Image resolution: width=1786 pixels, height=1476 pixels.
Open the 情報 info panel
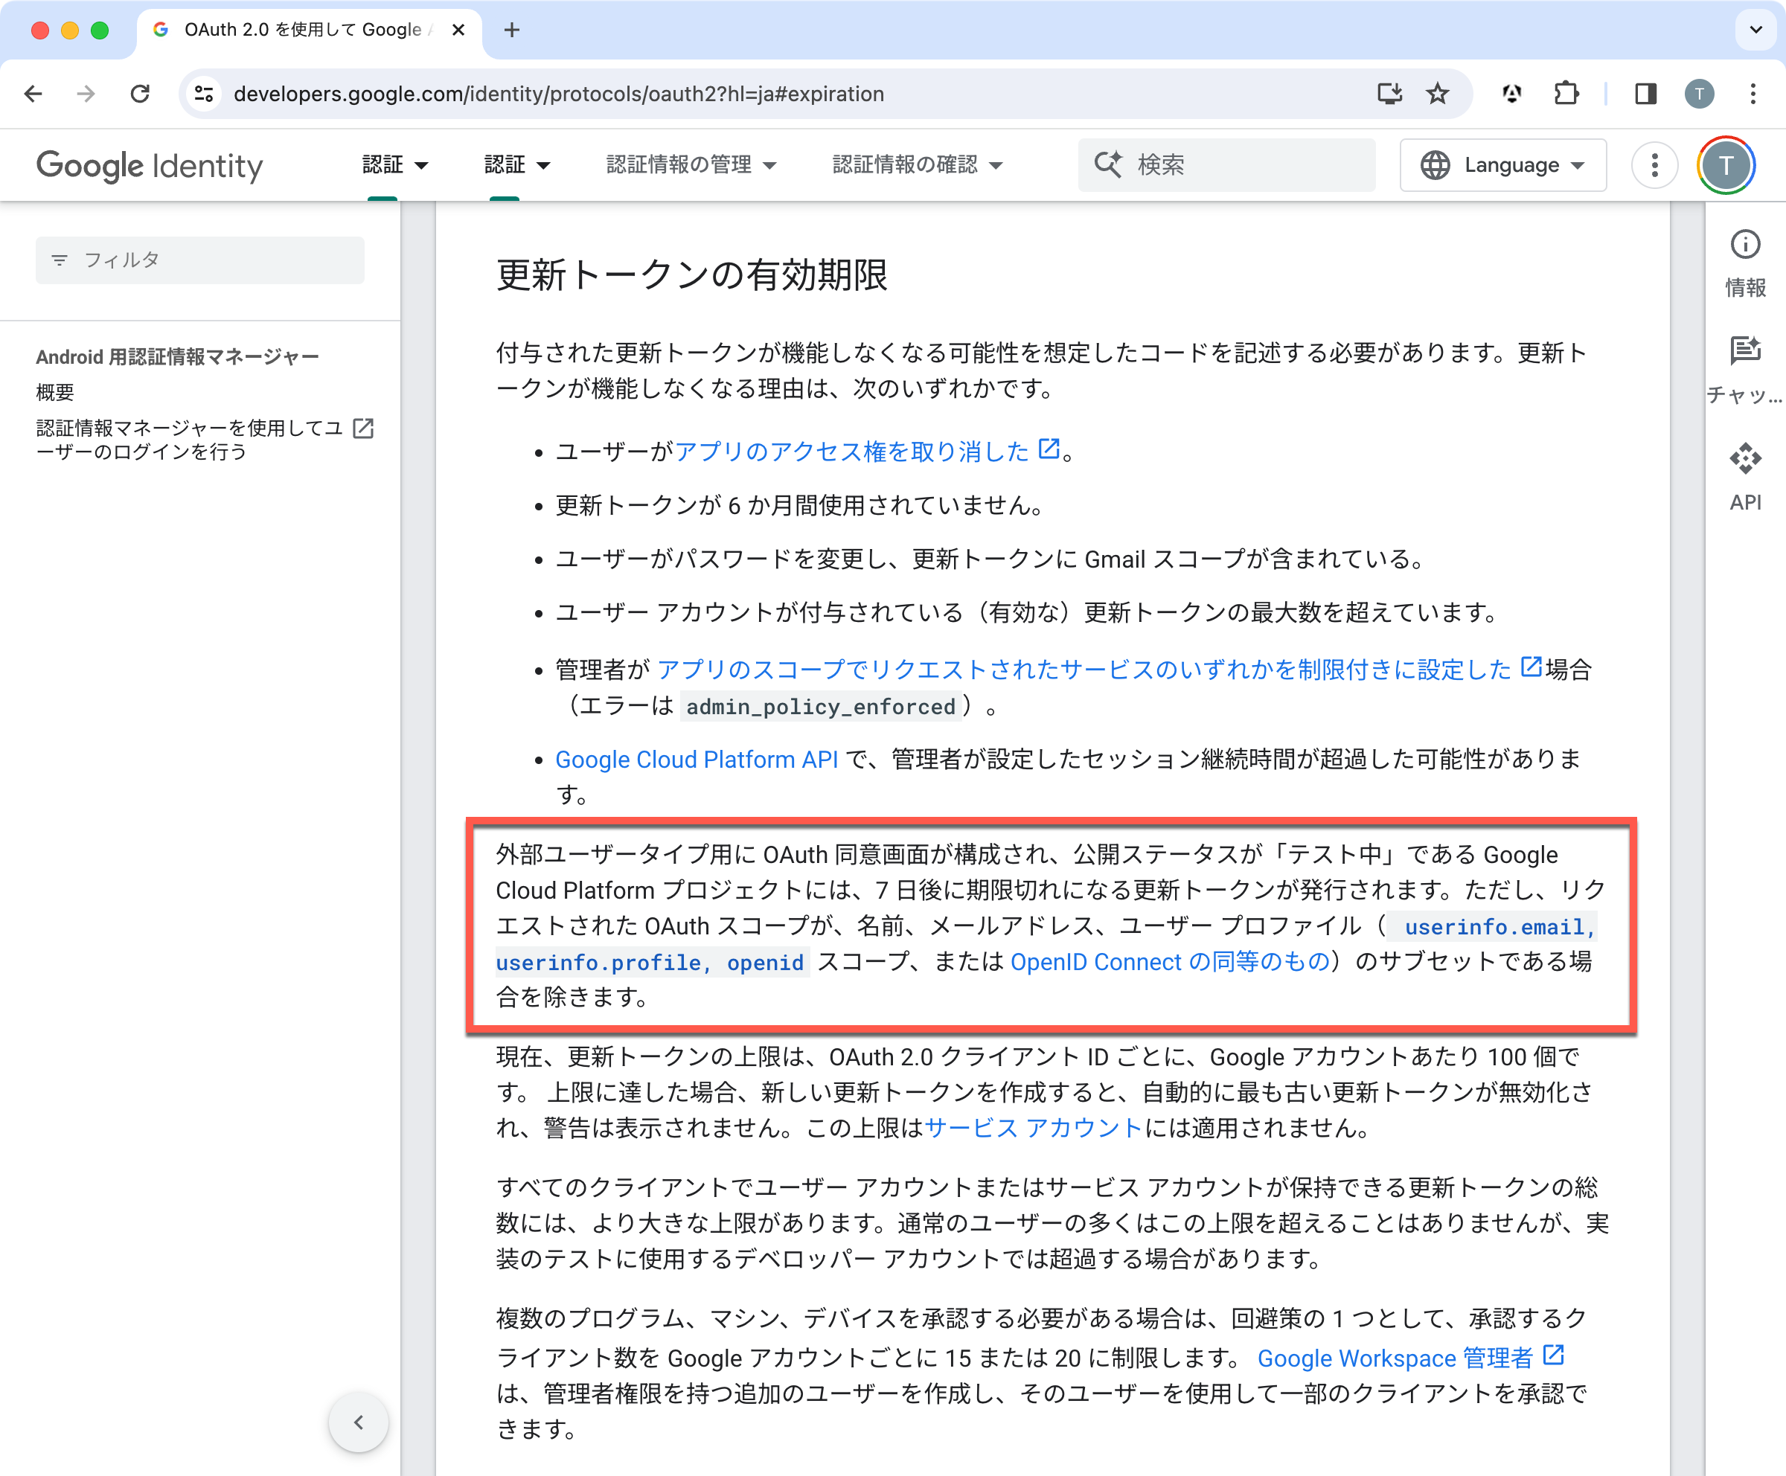tap(1745, 263)
